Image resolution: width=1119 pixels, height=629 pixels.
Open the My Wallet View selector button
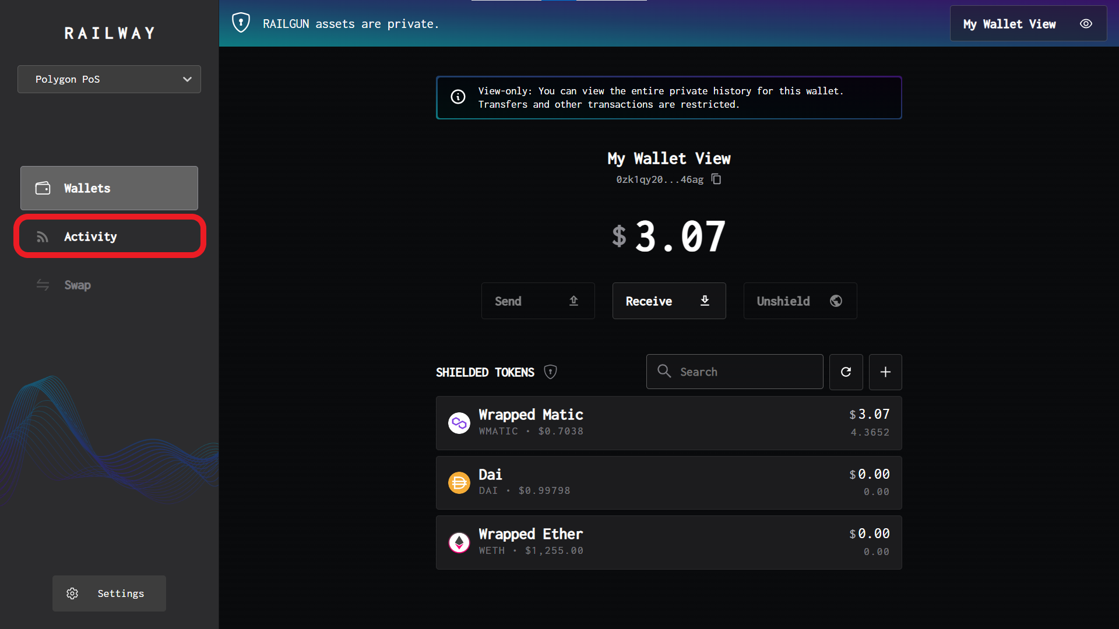(x=1028, y=24)
